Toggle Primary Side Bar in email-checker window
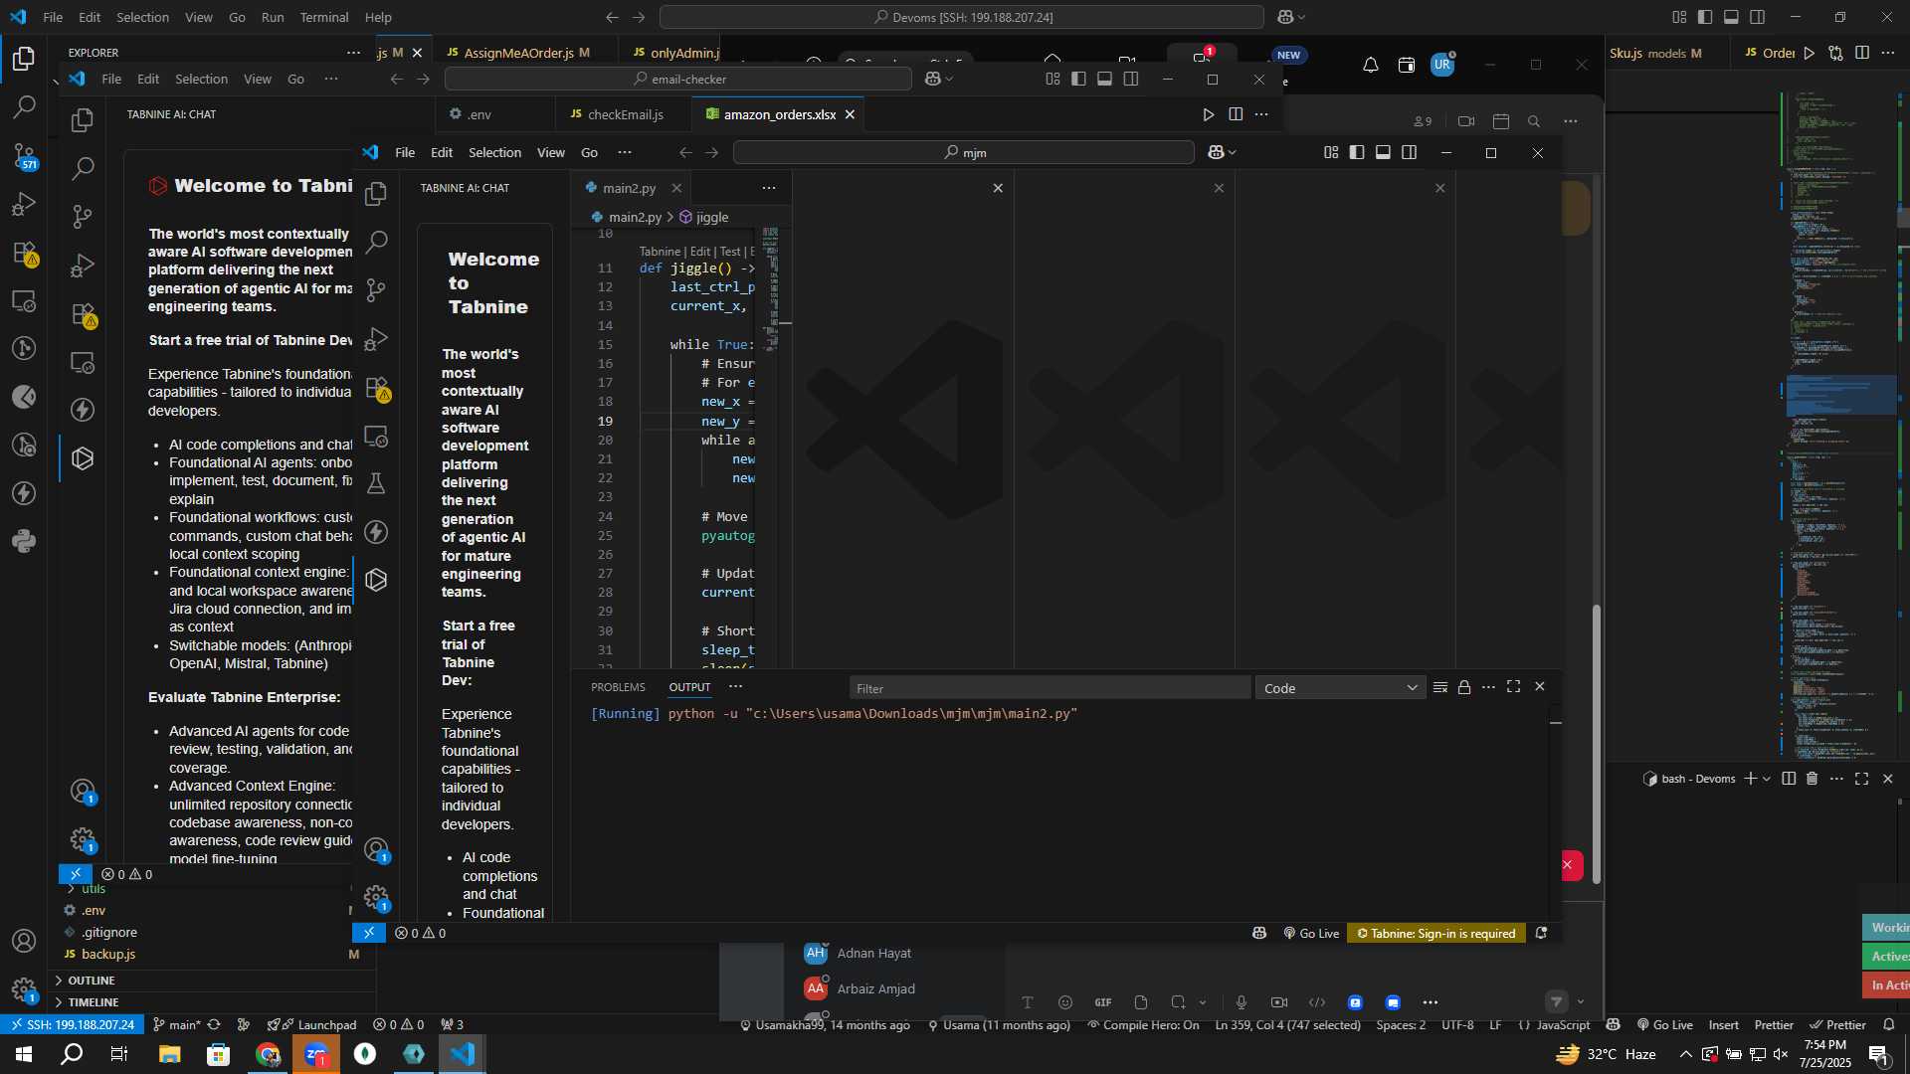The image size is (1910, 1074). (1078, 79)
